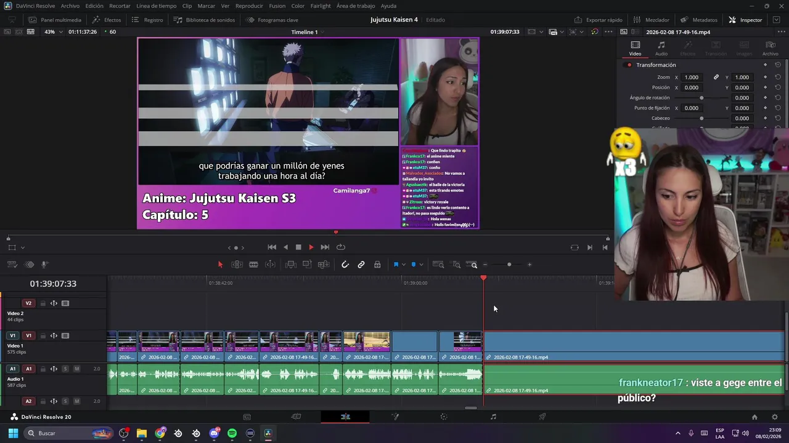789x443 pixels.
Task: Stop playback
Action: coord(298,247)
